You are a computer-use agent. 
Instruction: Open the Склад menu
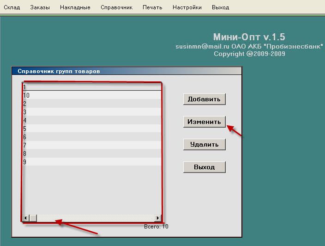(x=12, y=7)
